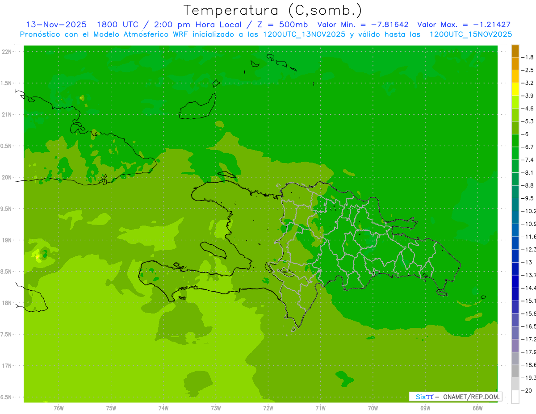Select the date "13-Nov-2025" in the header
The width and height of the screenshot is (536, 414).
point(56,25)
